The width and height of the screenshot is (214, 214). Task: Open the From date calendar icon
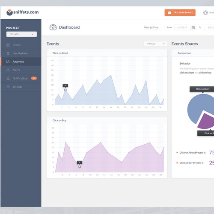pos(193,27)
